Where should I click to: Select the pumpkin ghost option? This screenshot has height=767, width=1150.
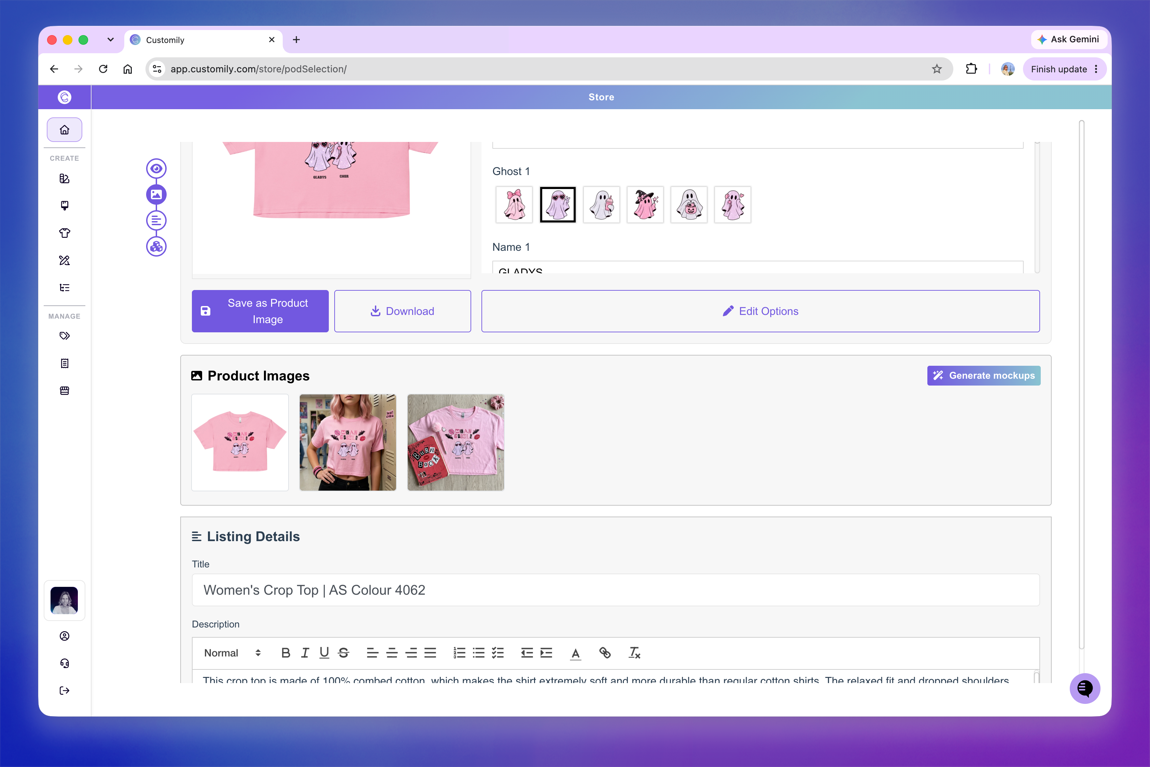(689, 204)
